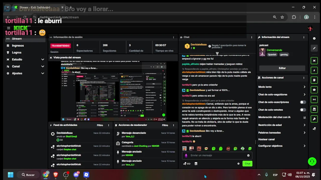Viewport: 321px width, 180px height.
Task: Open the shop icon below message box
Action: [196, 164]
